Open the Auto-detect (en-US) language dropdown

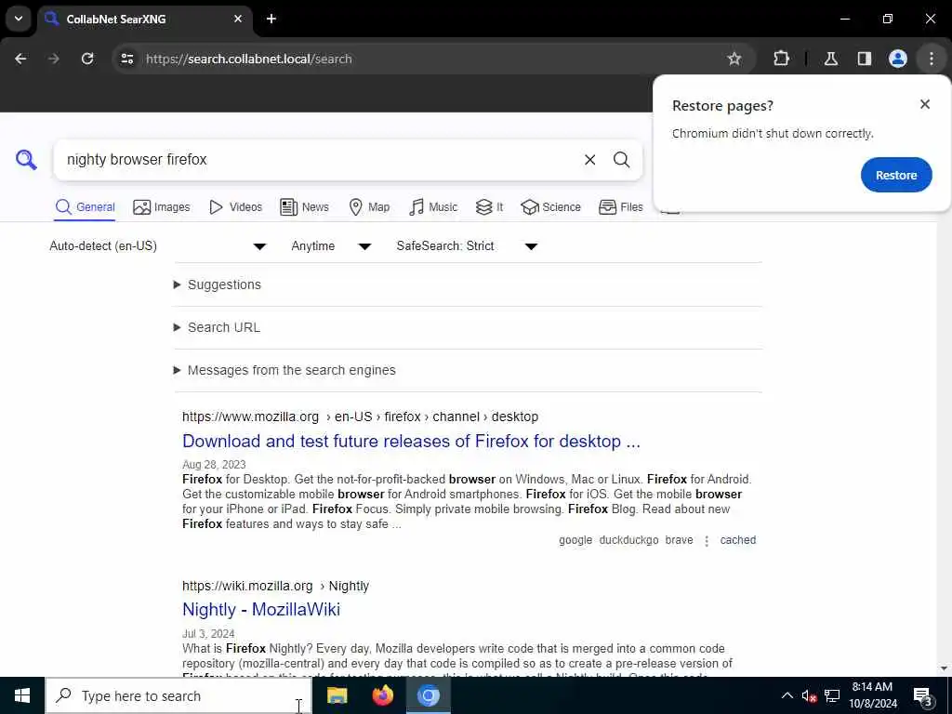(158, 245)
